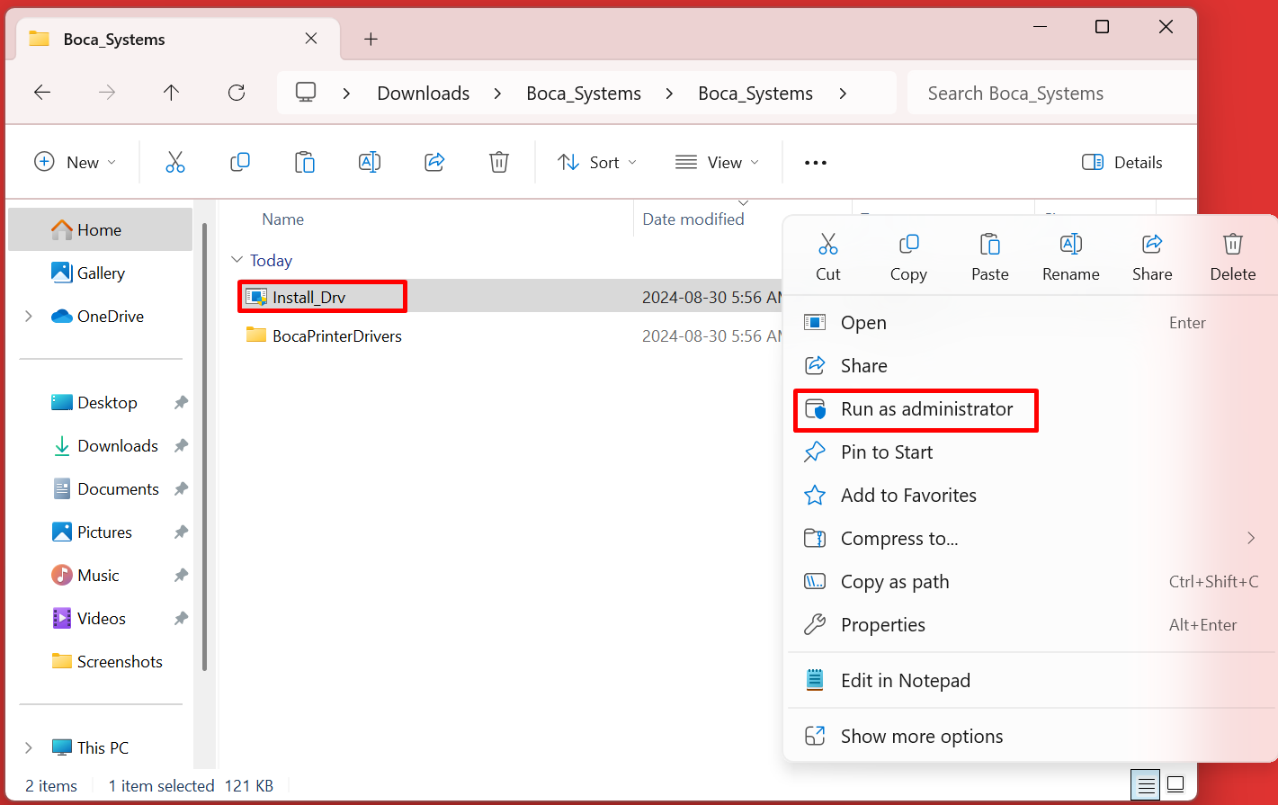Viewport: 1278px width, 805px height.
Task: Open the New dropdown menu
Action: pyautogui.click(x=76, y=163)
